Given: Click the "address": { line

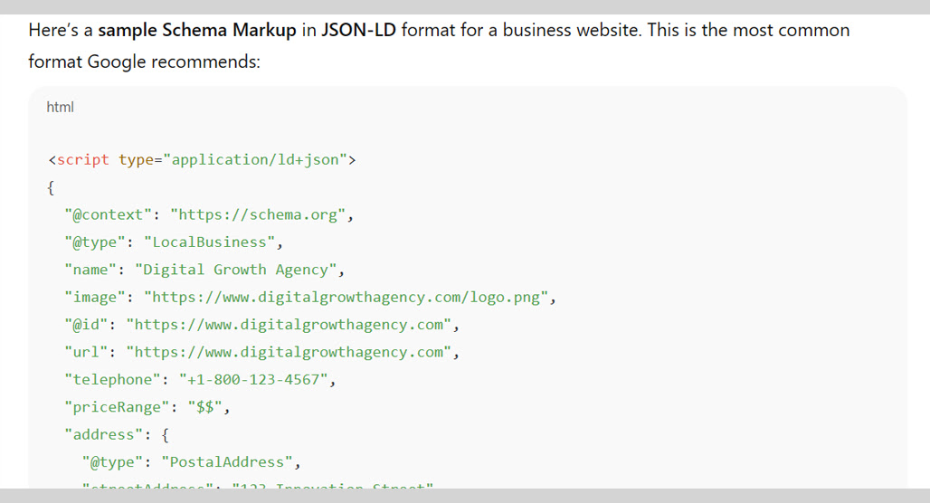Looking at the screenshot, I should pyautogui.click(x=117, y=435).
